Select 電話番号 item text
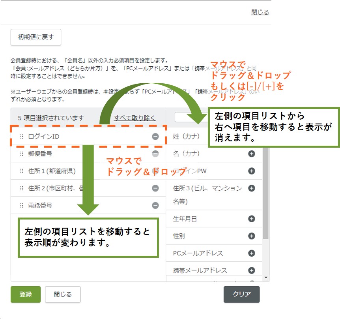The height and width of the screenshot is (319, 340). pyautogui.click(x=40, y=205)
